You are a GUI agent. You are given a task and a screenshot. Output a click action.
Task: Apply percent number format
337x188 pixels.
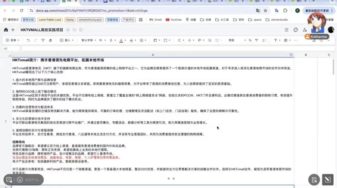tap(250, 40)
